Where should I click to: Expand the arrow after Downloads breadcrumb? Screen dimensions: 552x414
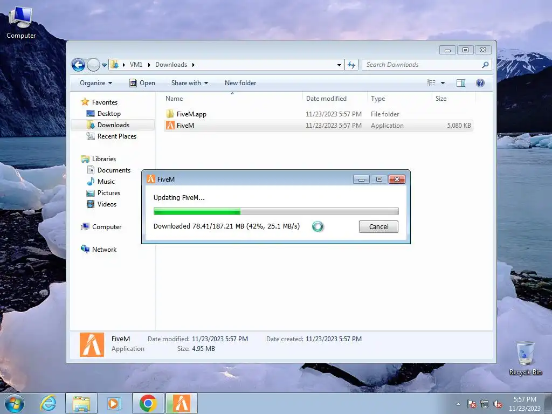[194, 65]
